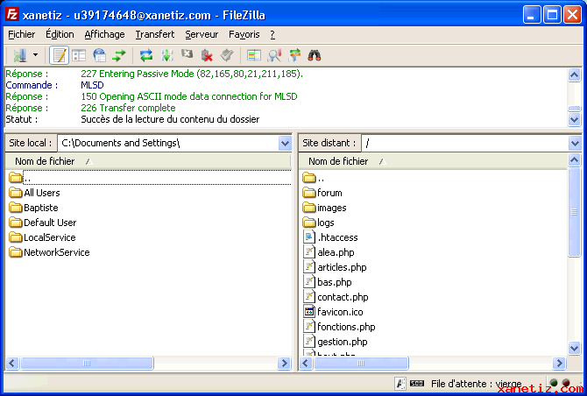Click the remote pane horizontal scrollbar thumb
The width and height of the screenshot is (587, 396).
point(361,363)
